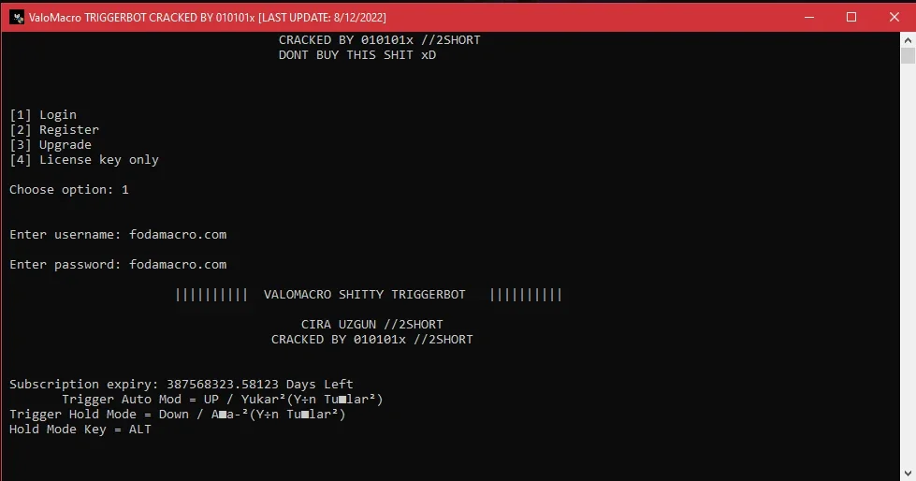Viewport: 916px width, 481px height.
Task: Click the '[3] Upgrade' menu line
Action: (51, 144)
